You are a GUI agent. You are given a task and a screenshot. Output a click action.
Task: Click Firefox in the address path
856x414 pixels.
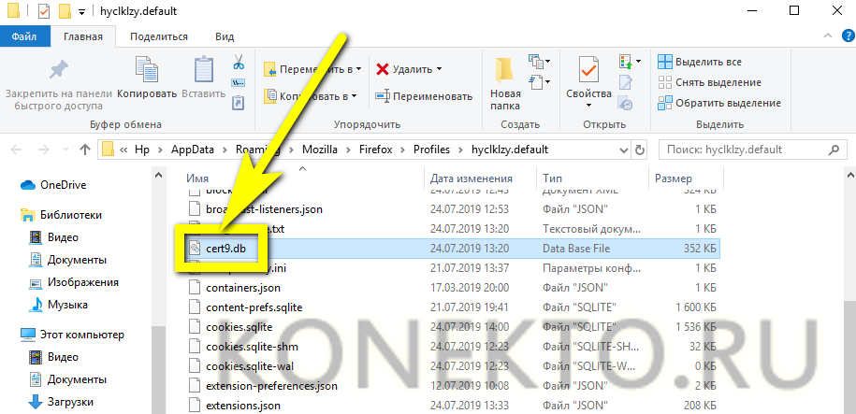[x=375, y=150]
